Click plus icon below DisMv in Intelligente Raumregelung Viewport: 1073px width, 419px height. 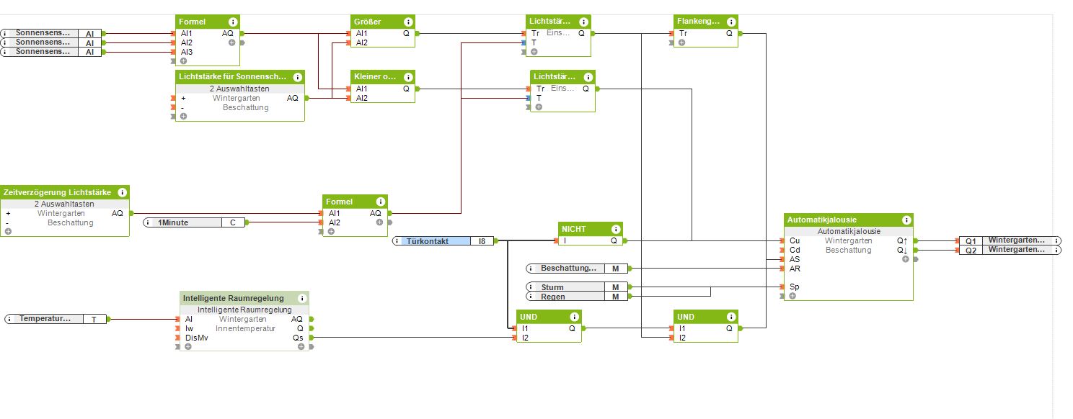(188, 346)
